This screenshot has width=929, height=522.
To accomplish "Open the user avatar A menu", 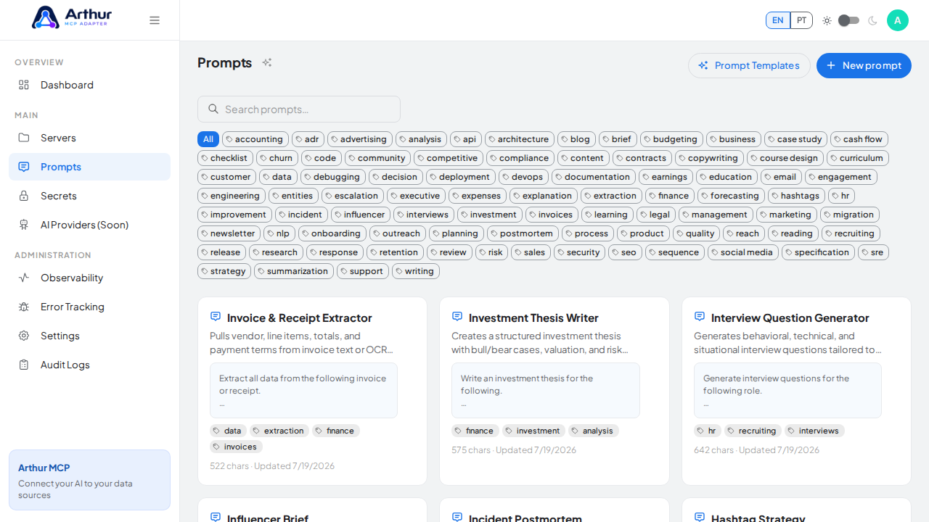I will [898, 20].
